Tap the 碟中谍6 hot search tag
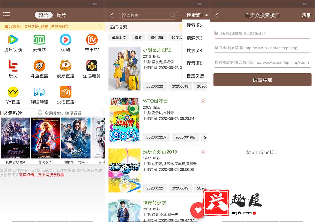Image resolution: width=315 pixels, height=222 pixels. click(157, 37)
